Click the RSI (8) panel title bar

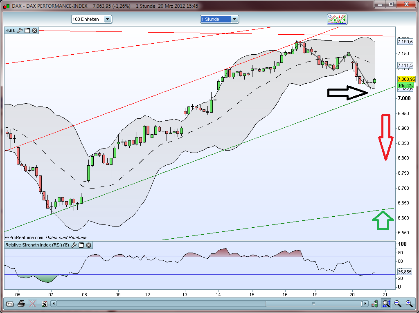[x=37, y=245]
